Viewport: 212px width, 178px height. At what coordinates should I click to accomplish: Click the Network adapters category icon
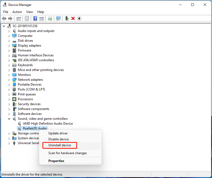click(14, 80)
